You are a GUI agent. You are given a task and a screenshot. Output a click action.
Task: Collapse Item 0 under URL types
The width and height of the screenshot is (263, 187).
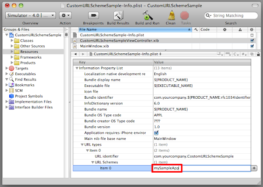(x=87, y=151)
